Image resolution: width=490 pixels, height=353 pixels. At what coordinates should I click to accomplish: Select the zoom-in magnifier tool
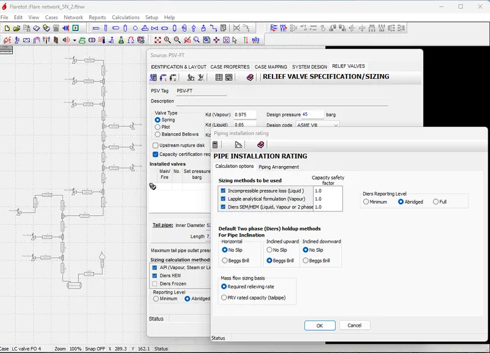[165, 39]
